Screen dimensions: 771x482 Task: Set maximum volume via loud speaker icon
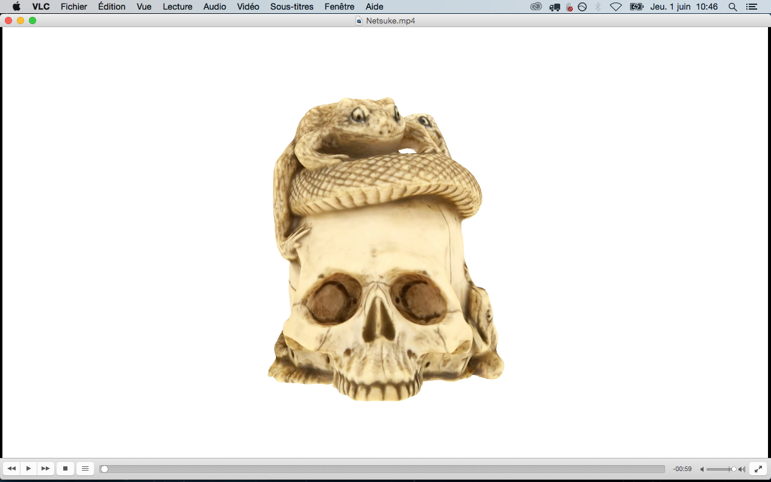(741, 469)
